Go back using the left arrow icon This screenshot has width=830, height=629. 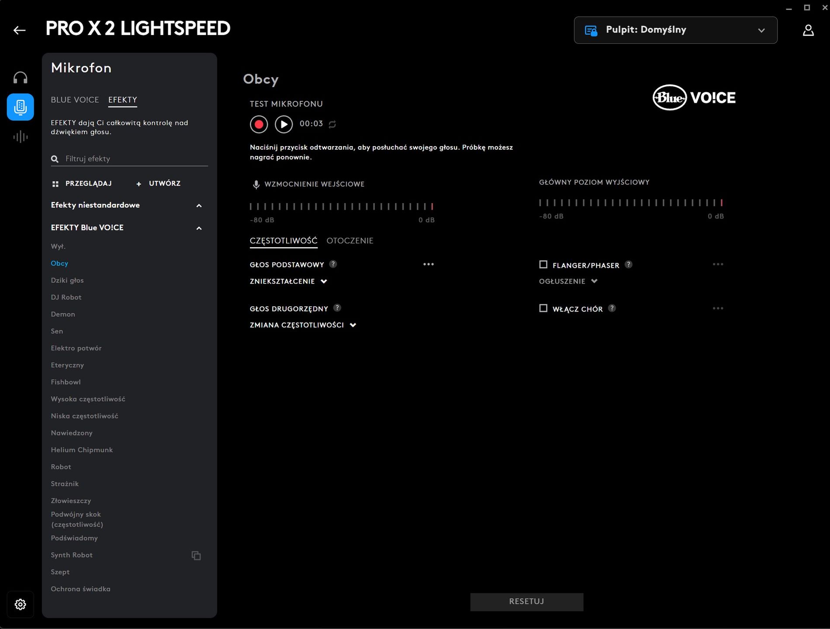(20, 30)
